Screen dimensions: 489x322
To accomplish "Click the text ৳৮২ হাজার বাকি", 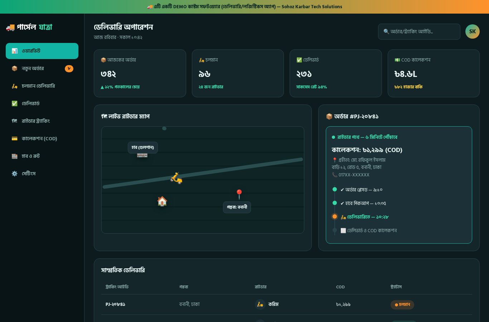I will [408, 87].
